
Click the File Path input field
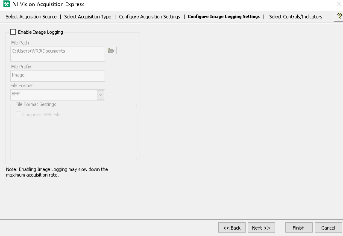58,54
